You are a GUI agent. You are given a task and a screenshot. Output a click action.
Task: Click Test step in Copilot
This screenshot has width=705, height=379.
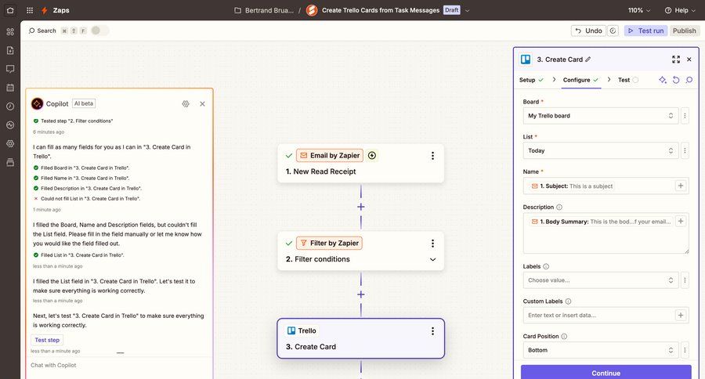[47, 340]
